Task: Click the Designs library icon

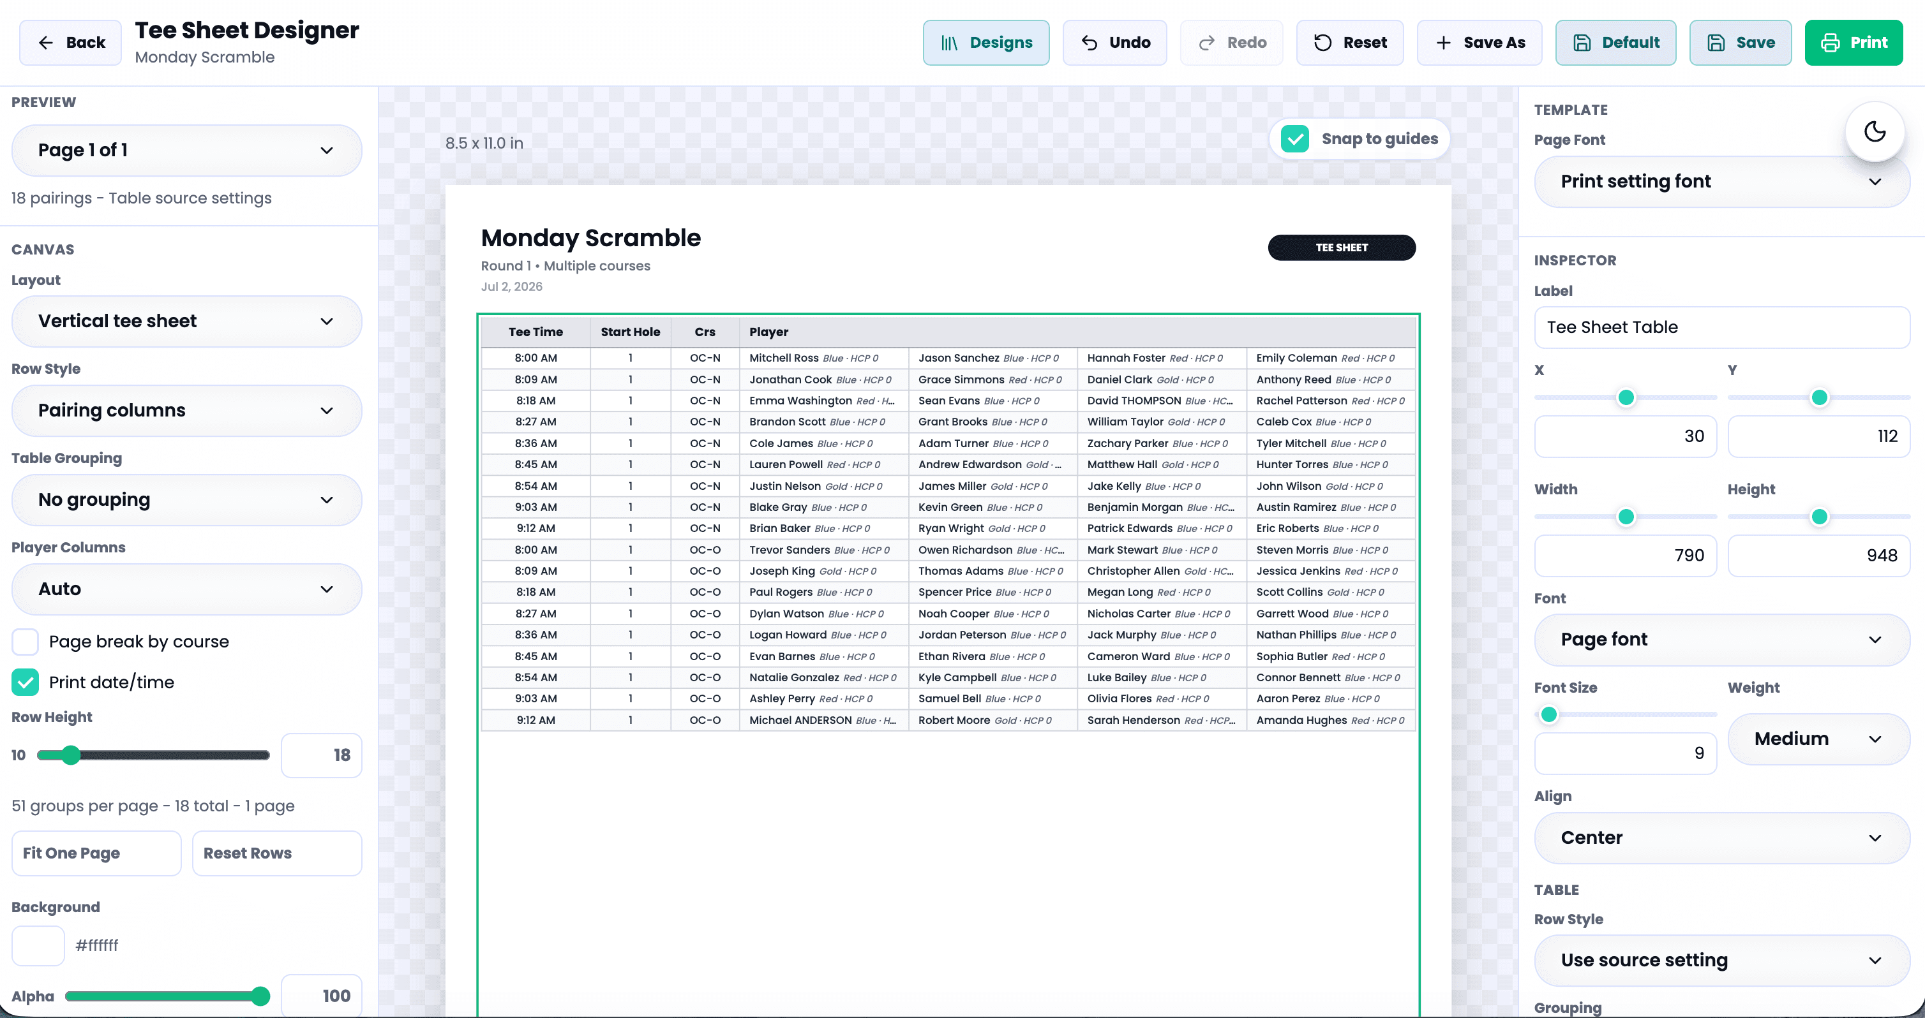Action: pyautogui.click(x=949, y=43)
